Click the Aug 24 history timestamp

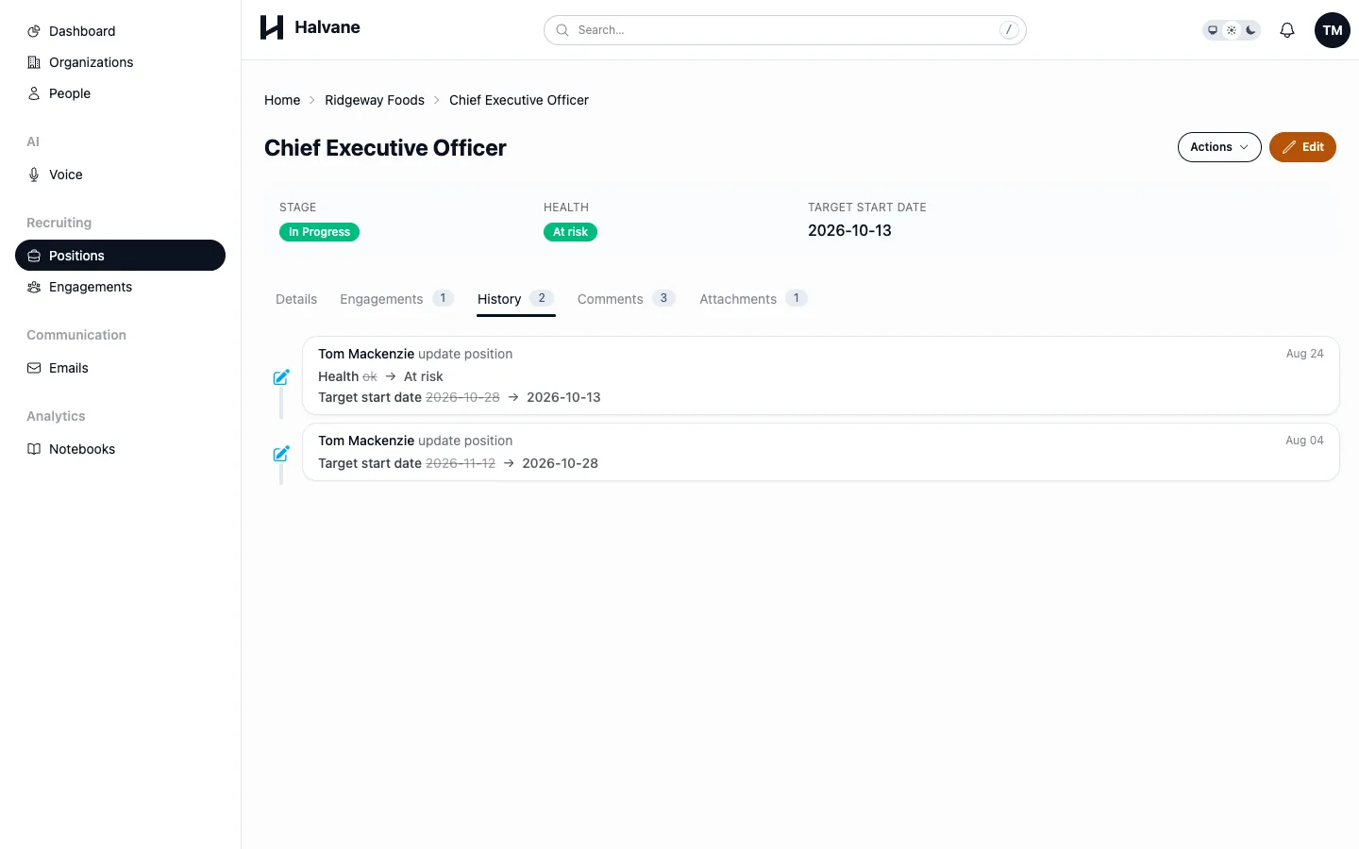tap(1304, 354)
